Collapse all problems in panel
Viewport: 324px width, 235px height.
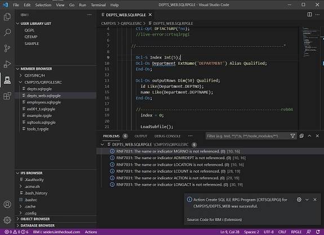click(301, 136)
